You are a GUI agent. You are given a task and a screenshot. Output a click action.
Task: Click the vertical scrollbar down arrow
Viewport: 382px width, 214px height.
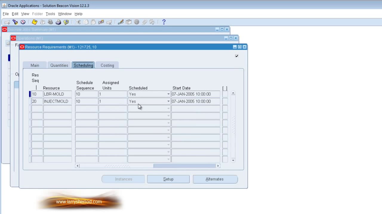[x=233, y=160]
